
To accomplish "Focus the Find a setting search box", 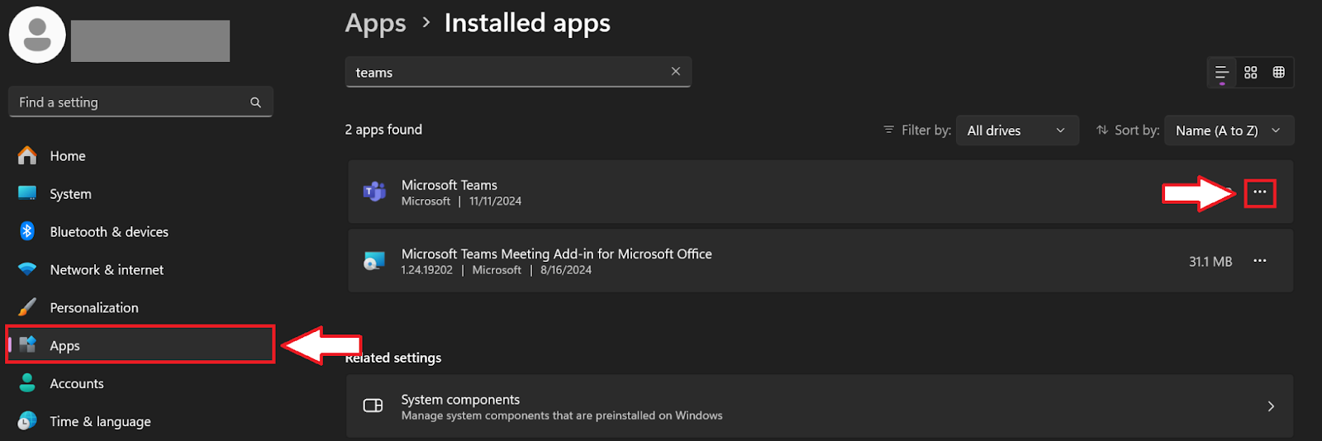I will [x=140, y=102].
